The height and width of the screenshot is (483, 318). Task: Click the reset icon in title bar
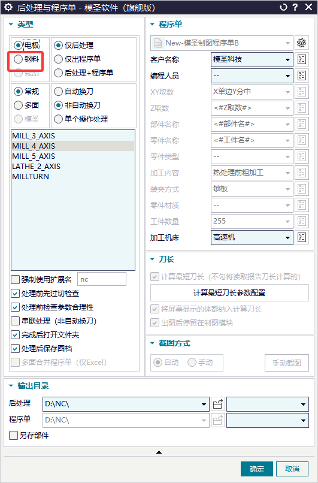tap(283, 7)
